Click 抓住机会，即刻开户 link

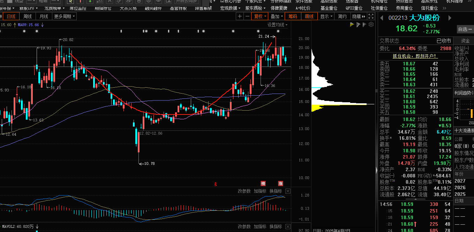(415, 56)
